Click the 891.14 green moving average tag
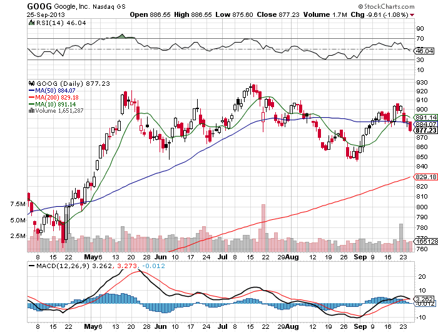The width and height of the screenshot is (438, 332). (x=425, y=117)
